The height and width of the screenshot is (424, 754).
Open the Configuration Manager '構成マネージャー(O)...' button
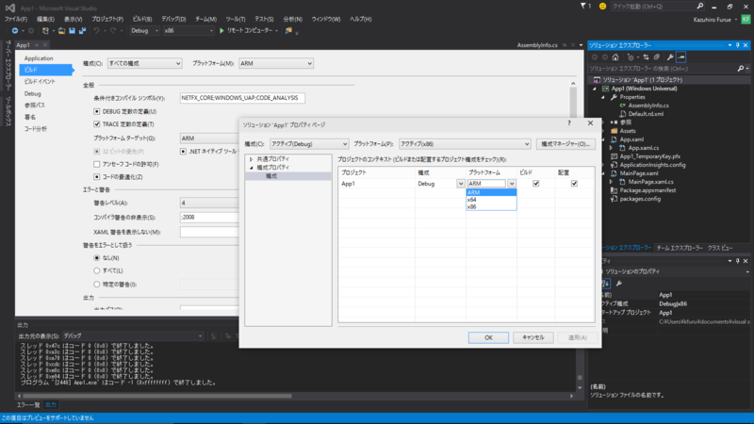[x=565, y=144]
